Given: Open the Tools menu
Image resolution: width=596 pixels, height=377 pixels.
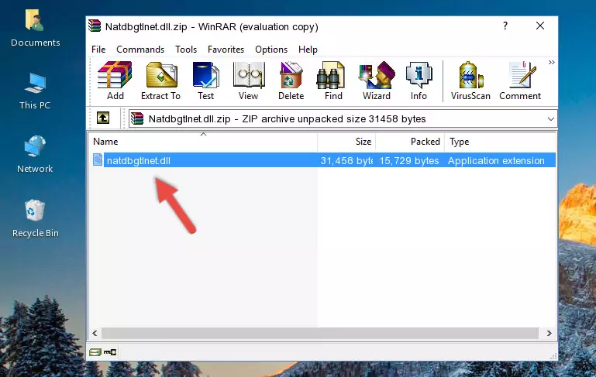Looking at the screenshot, I should point(186,50).
